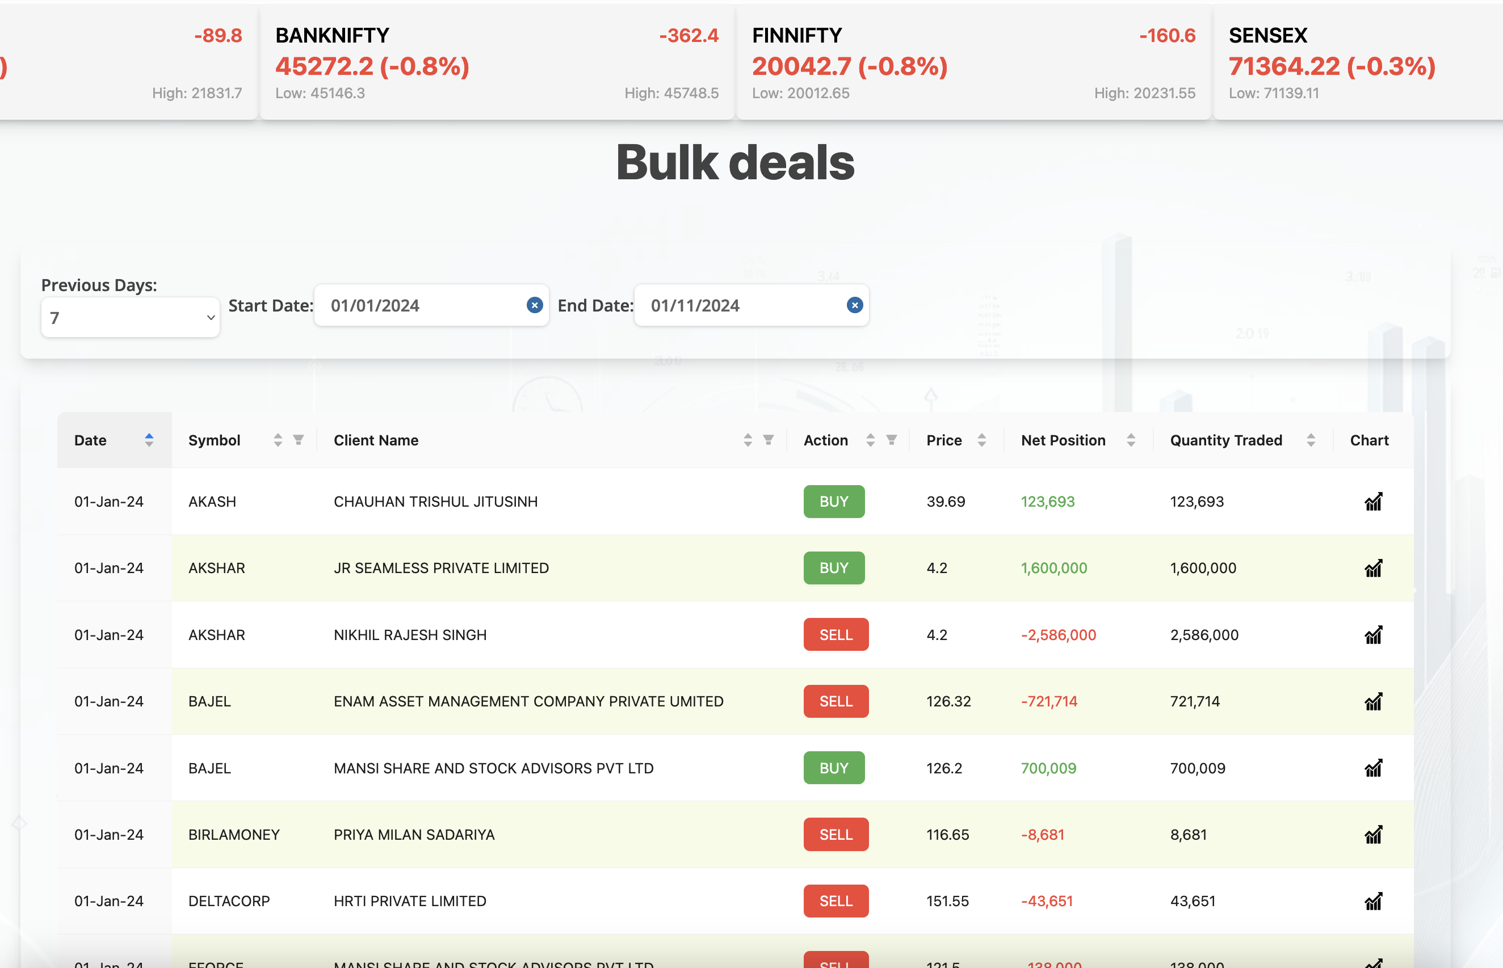Open chart for JR SEAMLESS deal
The width and height of the screenshot is (1503, 968).
point(1373,567)
